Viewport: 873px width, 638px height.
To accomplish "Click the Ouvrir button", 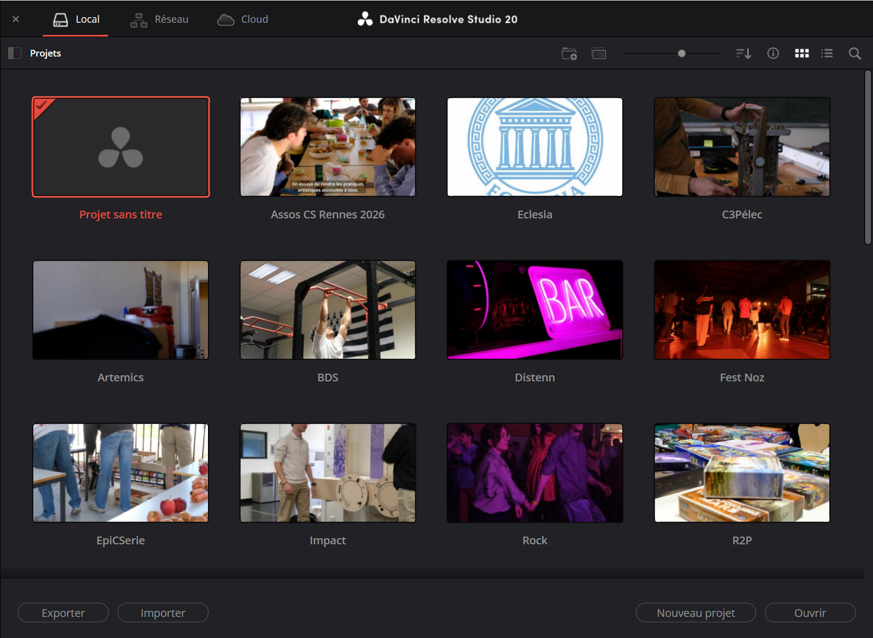I will (x=810, y=613).
